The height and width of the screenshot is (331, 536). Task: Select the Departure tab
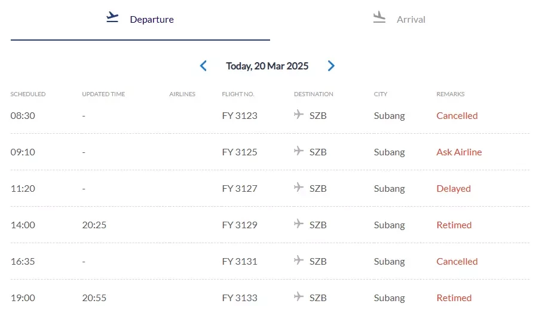[x=140, y=19]
